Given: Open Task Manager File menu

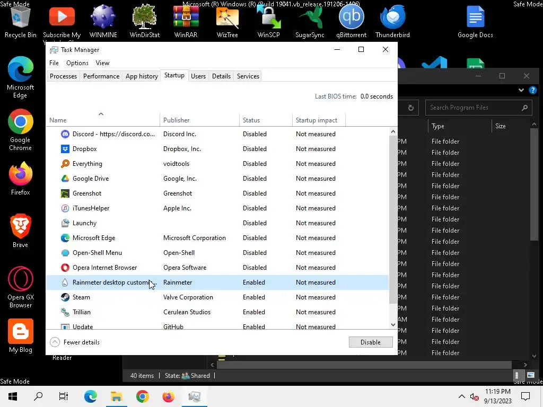Looking at the screenshot, I should tap(54, 63).
